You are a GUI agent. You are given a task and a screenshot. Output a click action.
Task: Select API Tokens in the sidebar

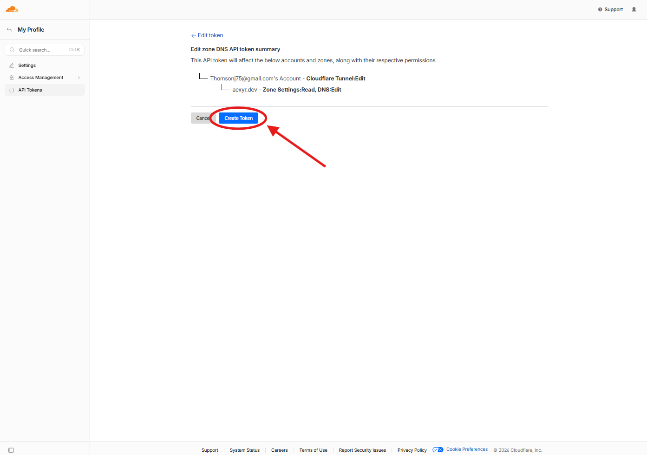[x=45, y=90]
